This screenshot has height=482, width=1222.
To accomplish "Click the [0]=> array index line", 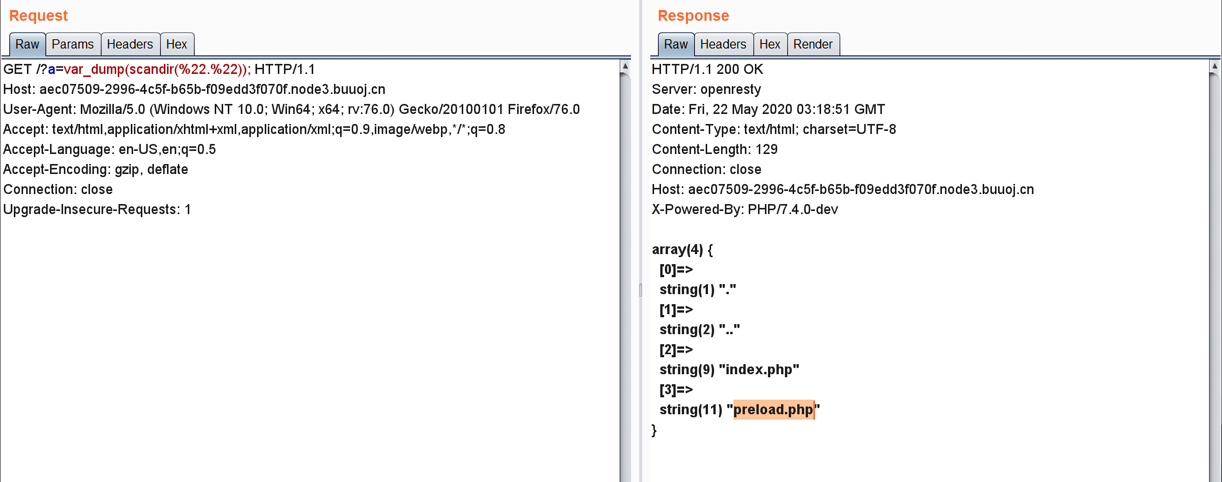I will tap(676, 269).
